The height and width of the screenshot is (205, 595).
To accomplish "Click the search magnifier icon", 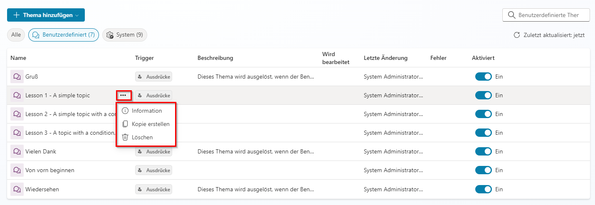I will (x=511, y=15).
